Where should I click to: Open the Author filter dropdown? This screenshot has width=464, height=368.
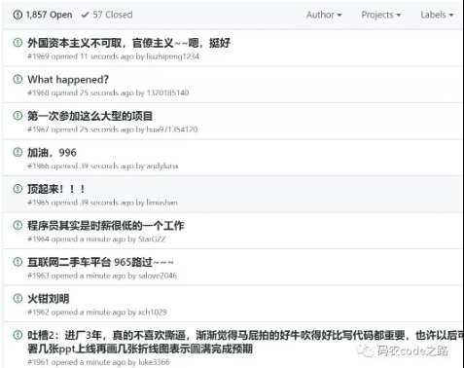[x=324, y=15]
